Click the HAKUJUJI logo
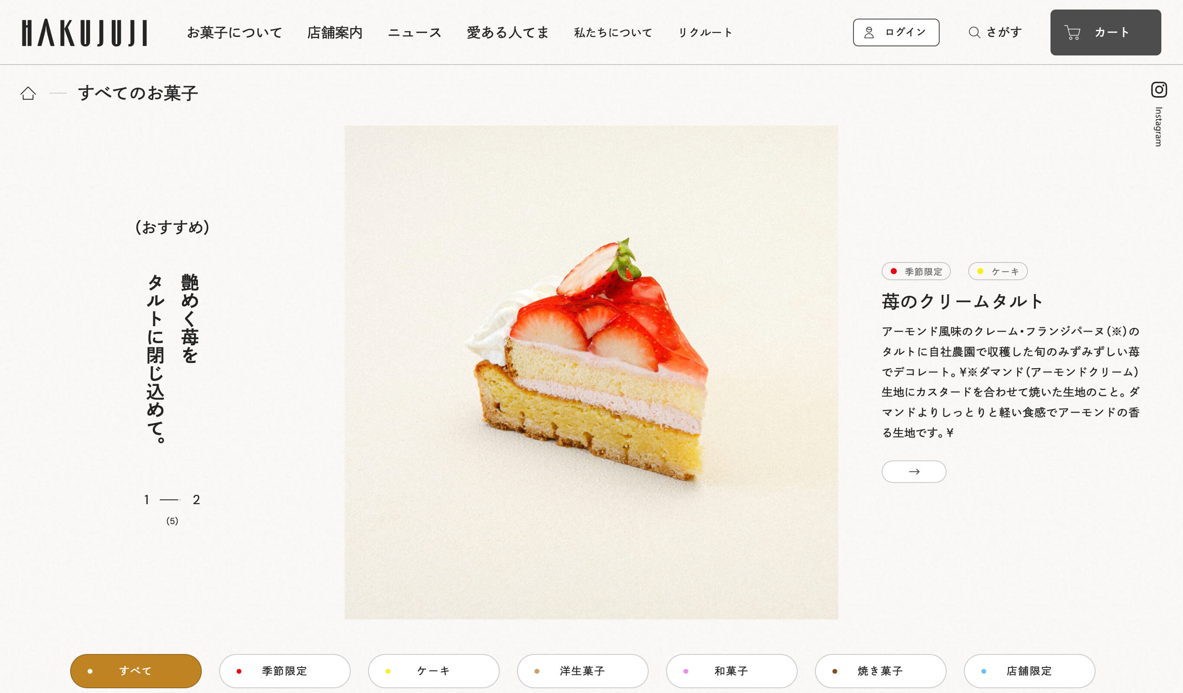 (x=84, y=33)
